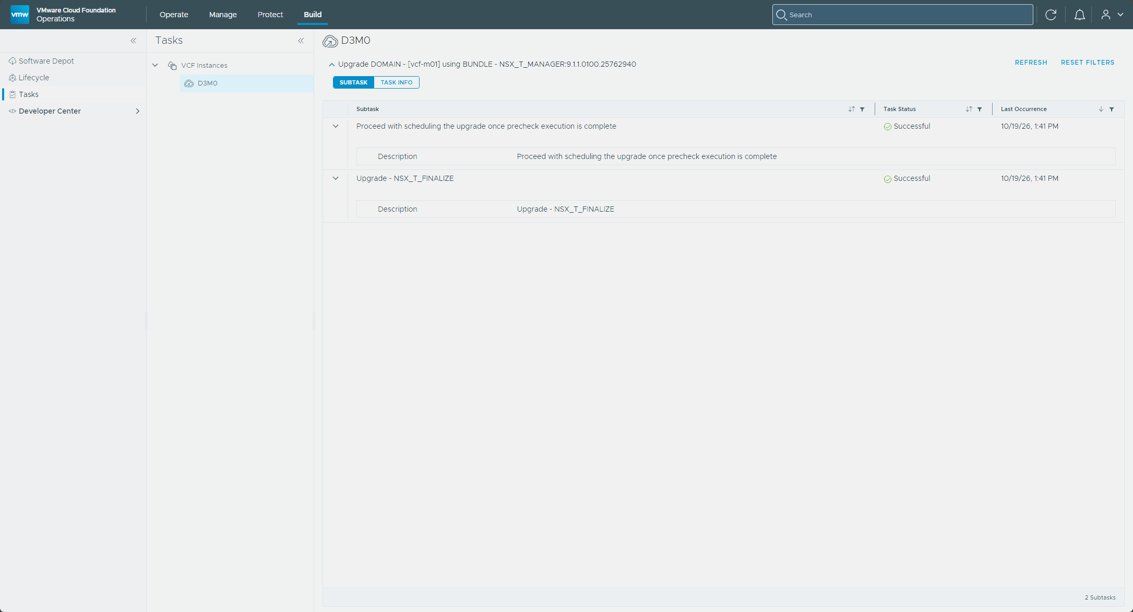Viewport: 1133px width, 612px height.
Task: Click the refresh icon in top bar
Action: 1051,15
